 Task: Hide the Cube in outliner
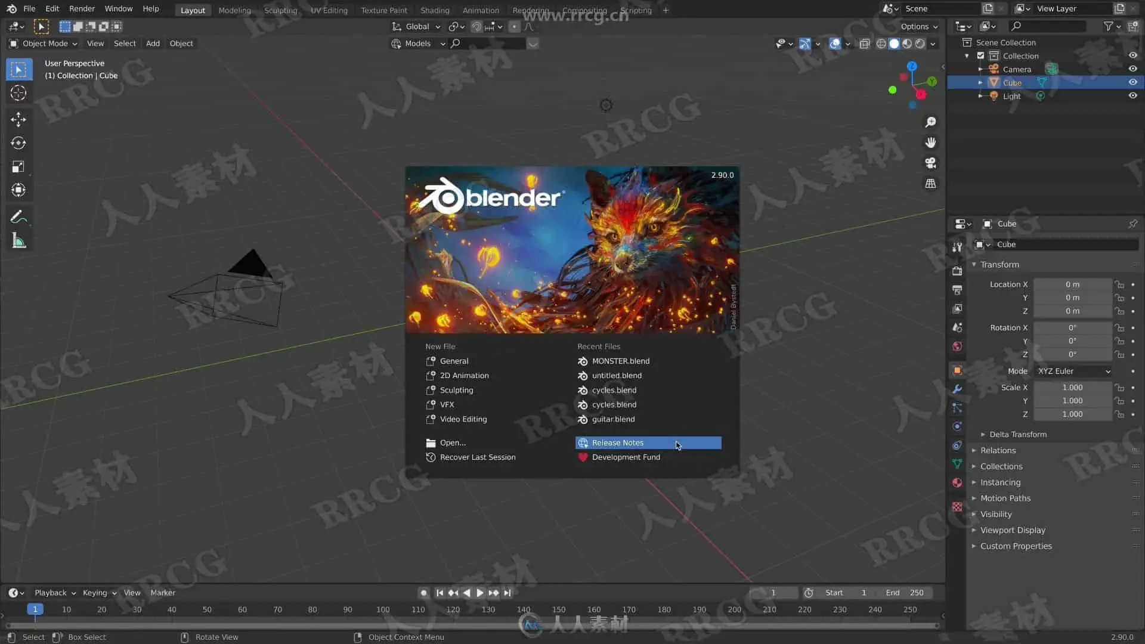coord(1132,82)
